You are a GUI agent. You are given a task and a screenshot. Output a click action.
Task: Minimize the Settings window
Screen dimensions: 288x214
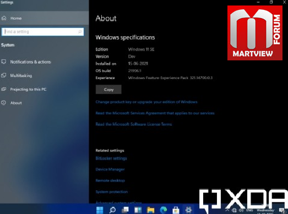(258, 2)
